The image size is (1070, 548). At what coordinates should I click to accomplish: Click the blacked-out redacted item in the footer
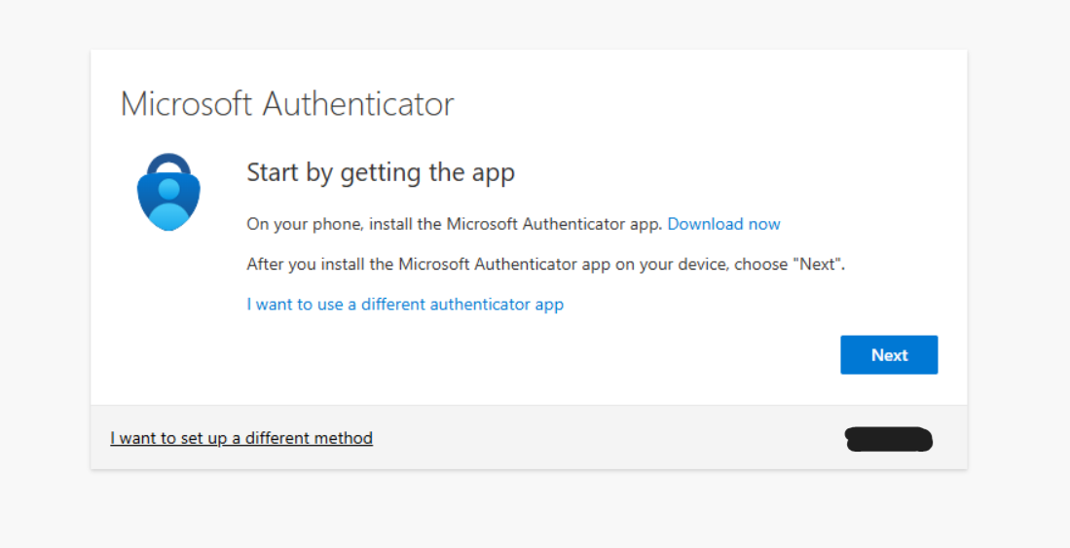pyautogui.click(x=889, y=440)
